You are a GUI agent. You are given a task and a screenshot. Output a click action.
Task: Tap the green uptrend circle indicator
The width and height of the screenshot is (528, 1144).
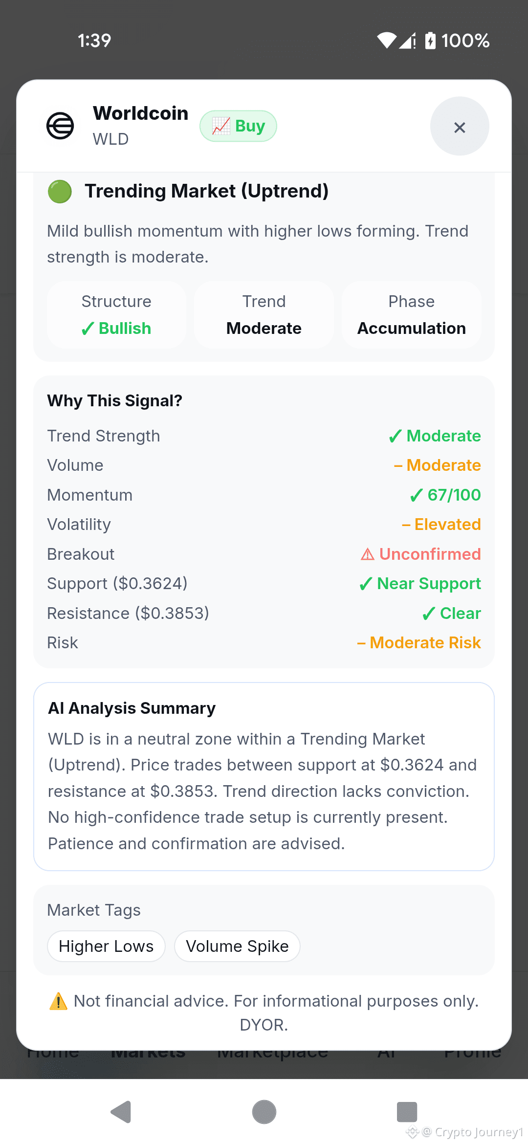(x=60, y=192)
